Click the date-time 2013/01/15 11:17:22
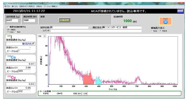Viewport: 188px width, 101px height. [x=29, y=11]
